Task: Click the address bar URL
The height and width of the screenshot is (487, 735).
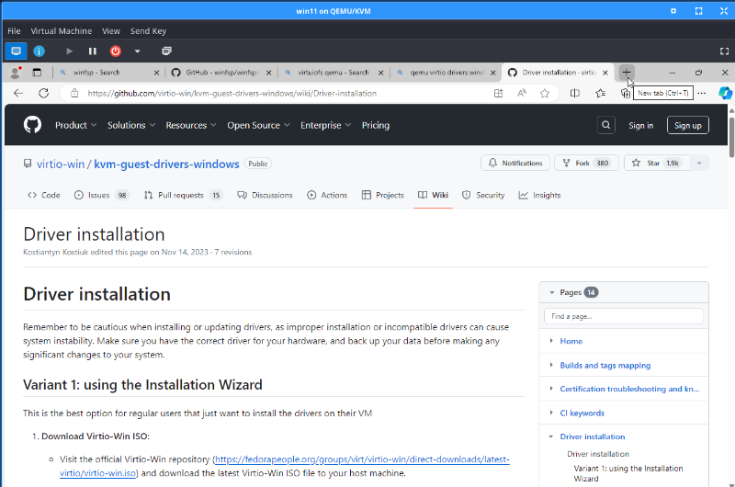Action: (x=232, y=94)
